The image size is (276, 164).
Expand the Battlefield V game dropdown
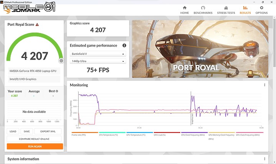pos(98,54)
